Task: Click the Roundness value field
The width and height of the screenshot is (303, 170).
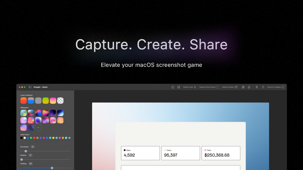Action: (x=33, y=147)
